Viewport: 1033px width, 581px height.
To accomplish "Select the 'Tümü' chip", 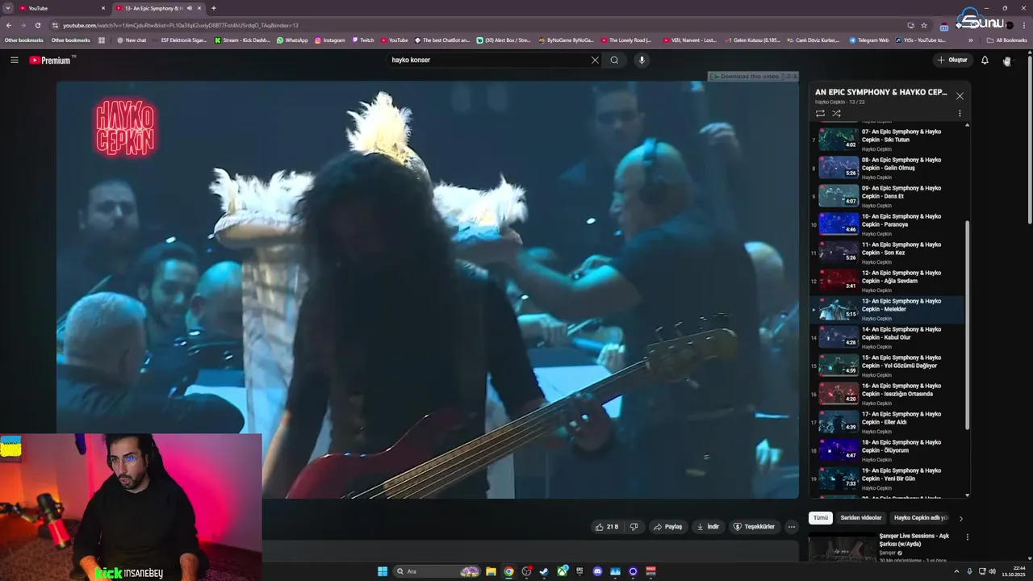I will point(821,518).
